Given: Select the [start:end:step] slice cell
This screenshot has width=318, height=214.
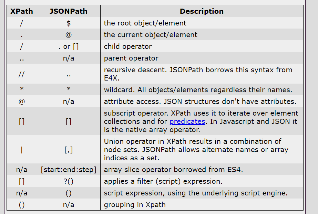Looking at the screenshot, I should 69,170.
